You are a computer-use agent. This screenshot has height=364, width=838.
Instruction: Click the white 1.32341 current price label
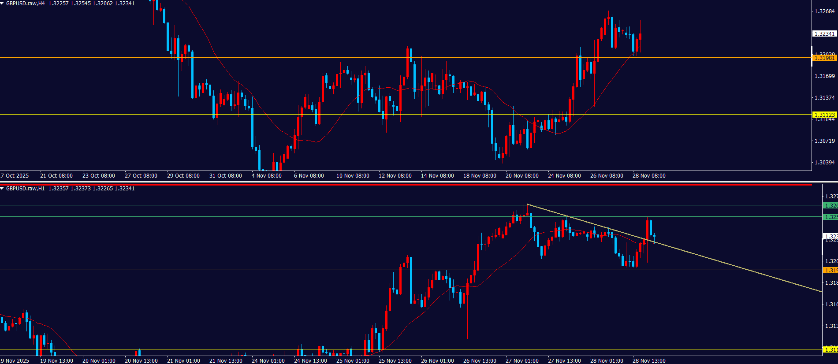pyautogui.click(x=824, y=34)
